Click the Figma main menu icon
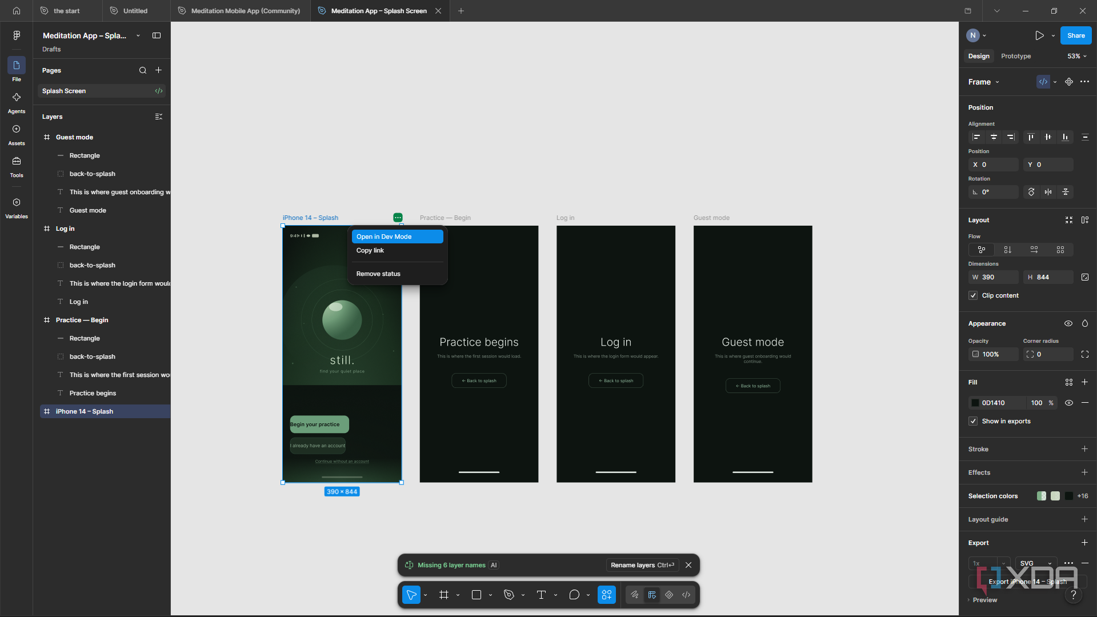The height and width of the screenshot is (617, 1097). [17, 35]
